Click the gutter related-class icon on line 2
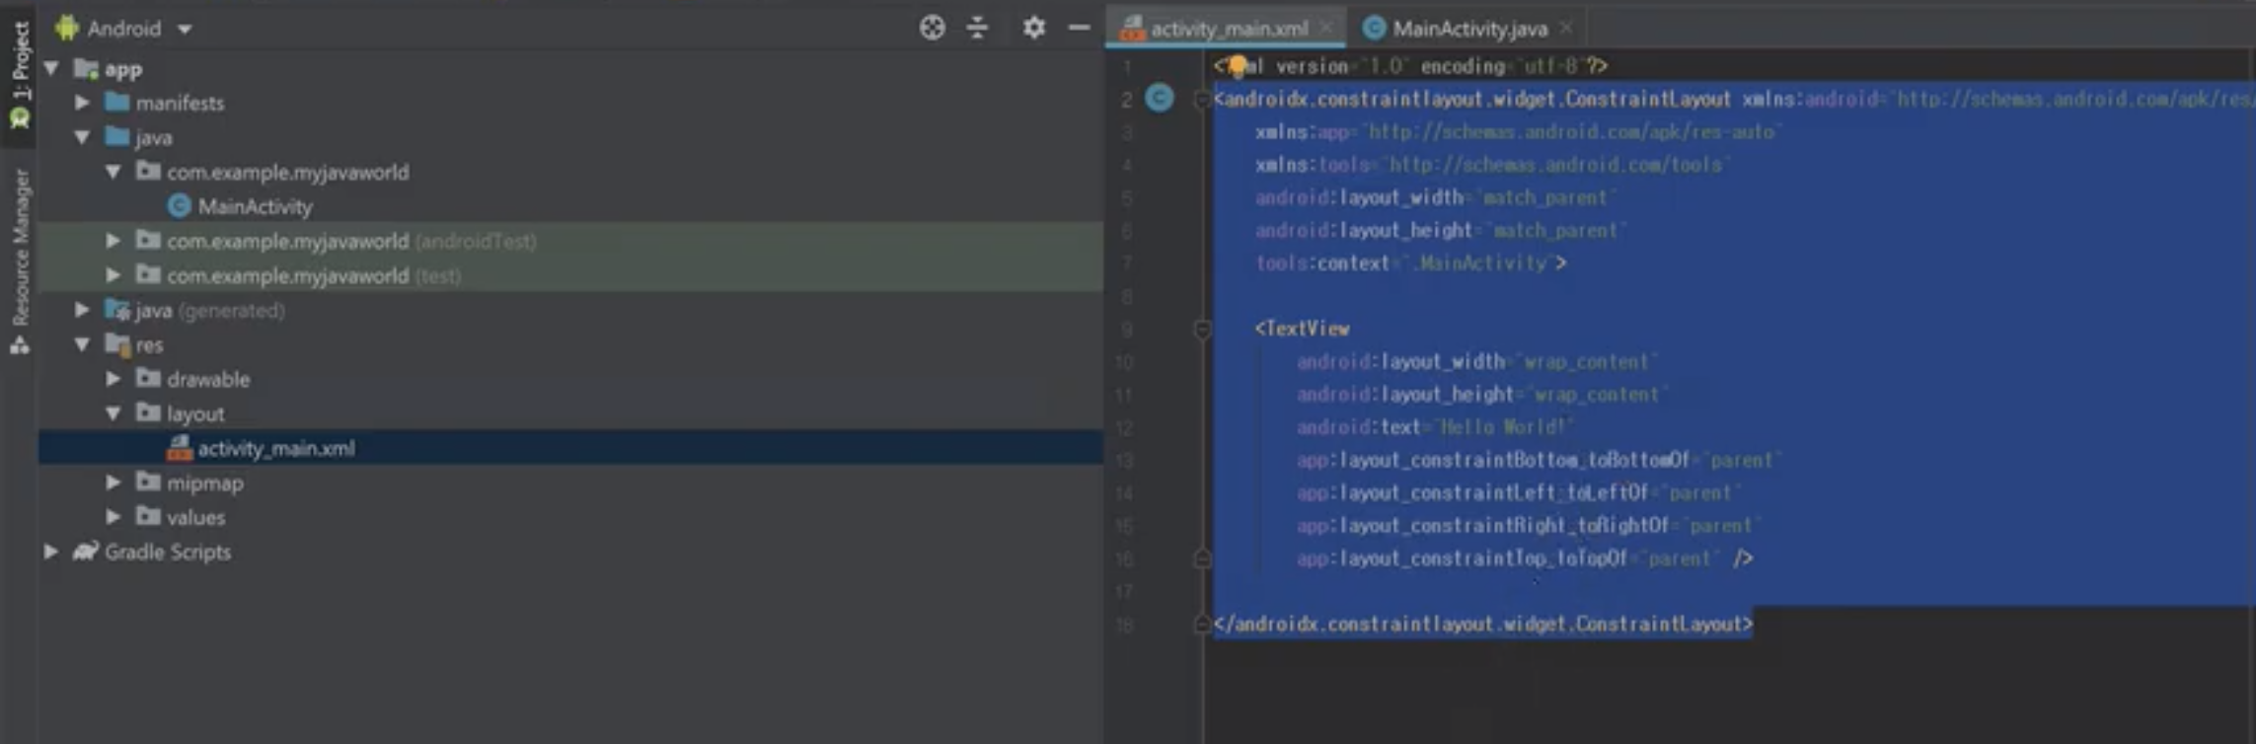This screenshot has width=2256, height=744. 1160,98
